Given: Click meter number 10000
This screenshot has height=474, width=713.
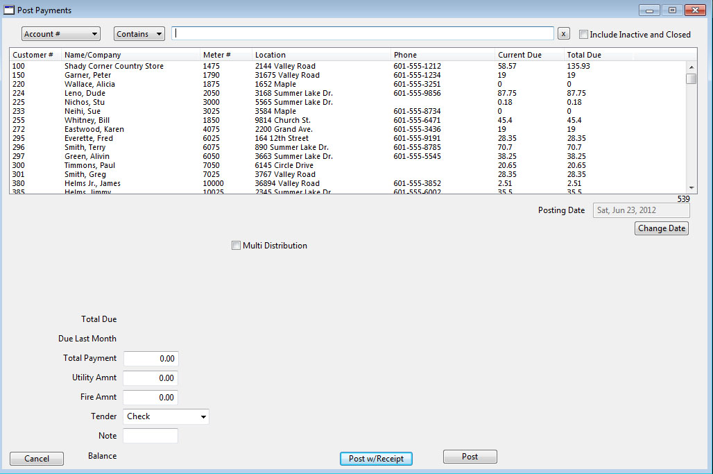Looking at the screenshot, I should 213,184.
